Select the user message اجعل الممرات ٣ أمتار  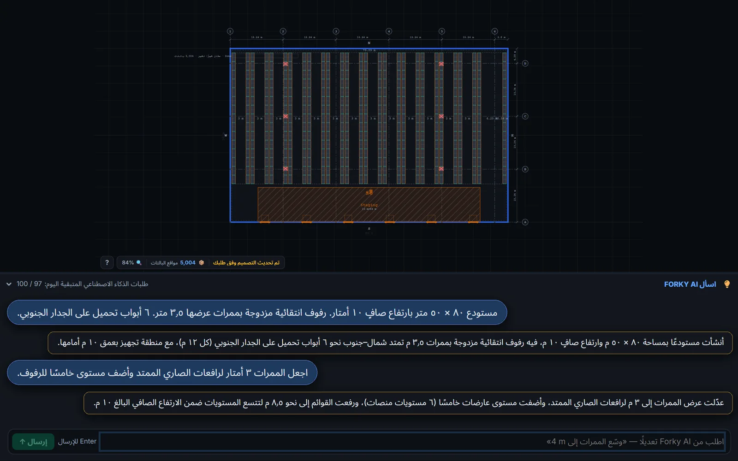[162, 372]
